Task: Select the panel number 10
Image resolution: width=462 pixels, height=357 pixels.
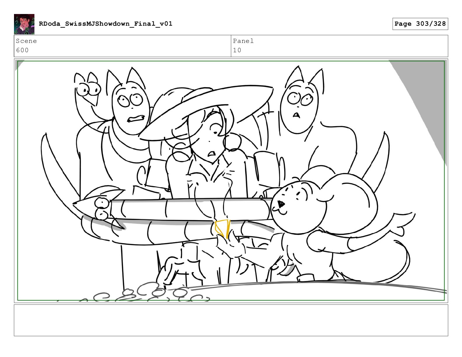Action: click(x=237, y=50)
